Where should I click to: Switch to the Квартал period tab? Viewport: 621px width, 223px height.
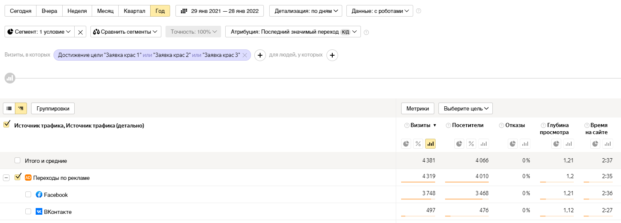pos(134,11)
